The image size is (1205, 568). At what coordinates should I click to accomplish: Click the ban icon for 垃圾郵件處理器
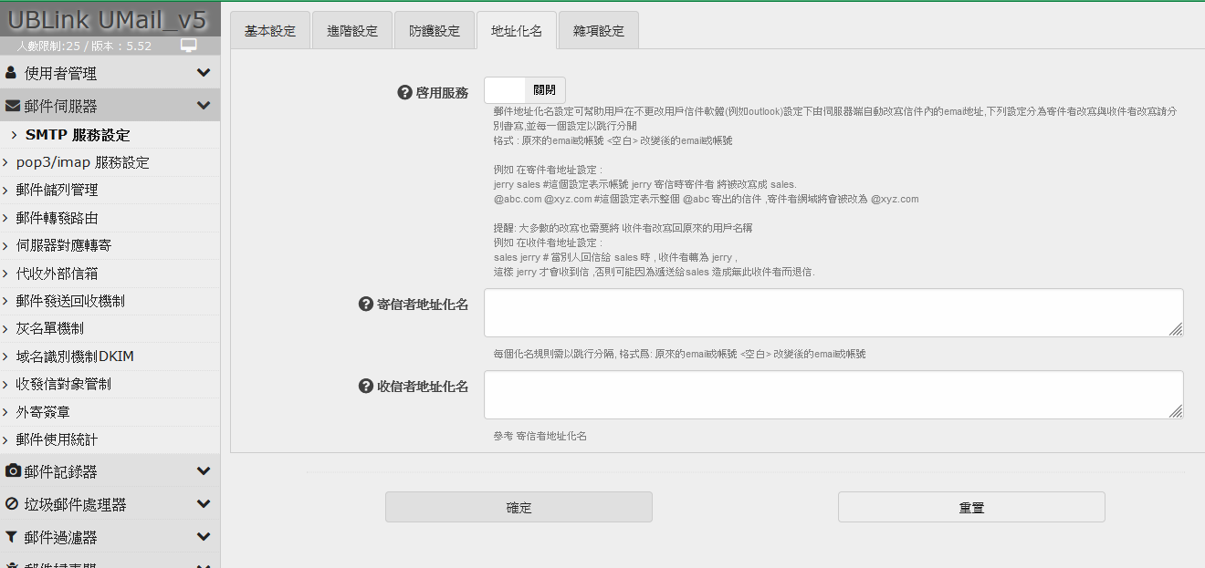point(12,504)
